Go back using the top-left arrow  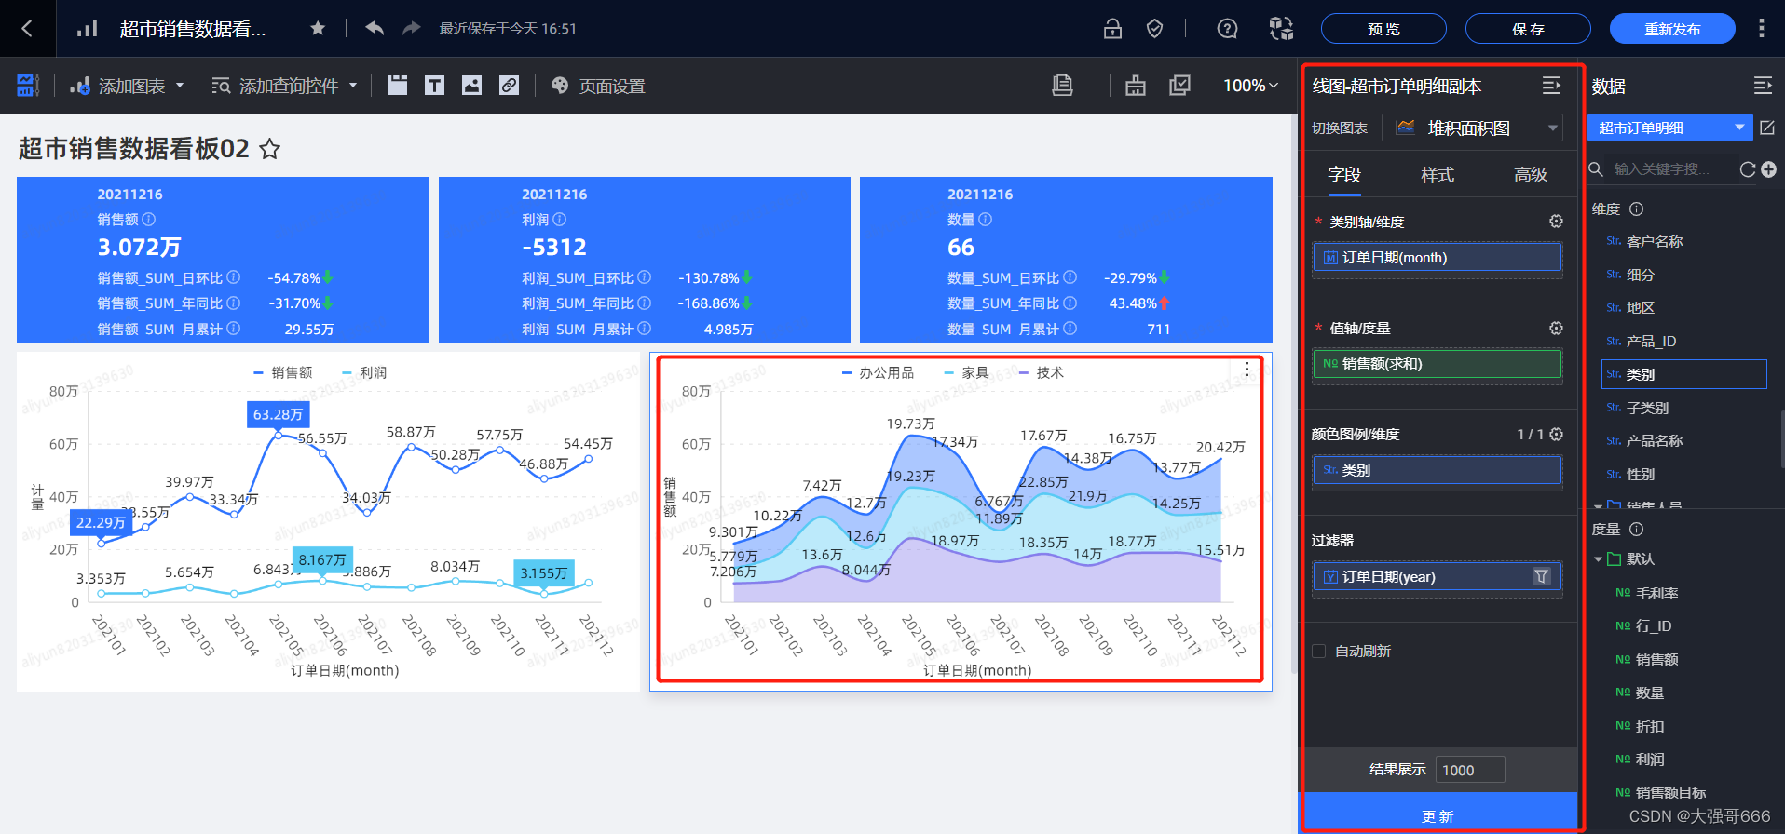tap(27, 29)
